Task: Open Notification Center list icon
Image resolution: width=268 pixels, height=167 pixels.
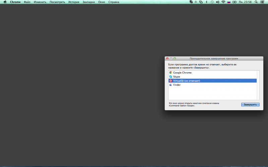Action: click(262, 2)
